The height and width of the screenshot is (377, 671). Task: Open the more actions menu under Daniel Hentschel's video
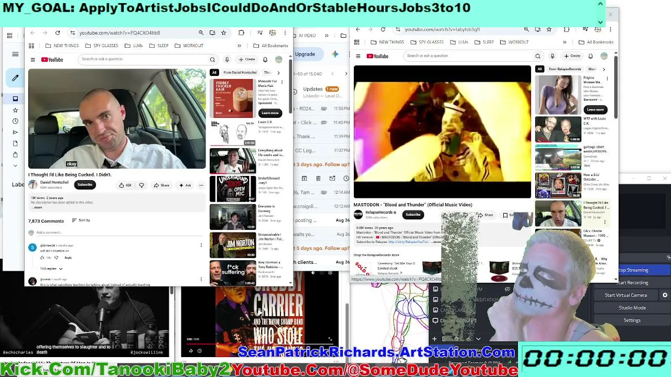(201, 185)
